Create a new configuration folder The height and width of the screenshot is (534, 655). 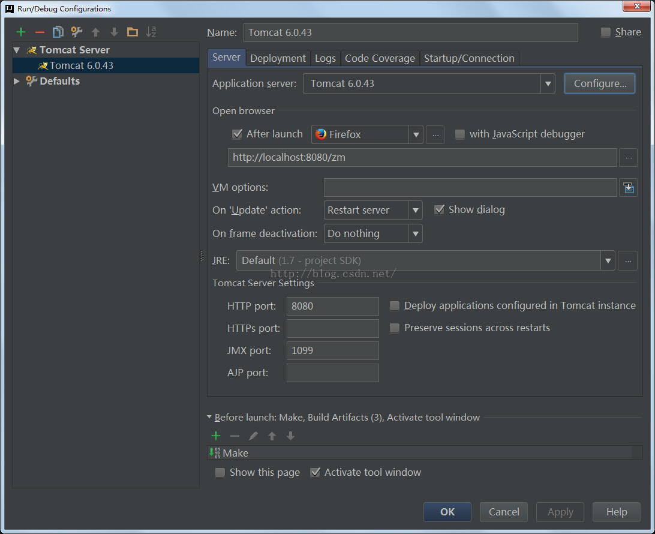(133, 32)
